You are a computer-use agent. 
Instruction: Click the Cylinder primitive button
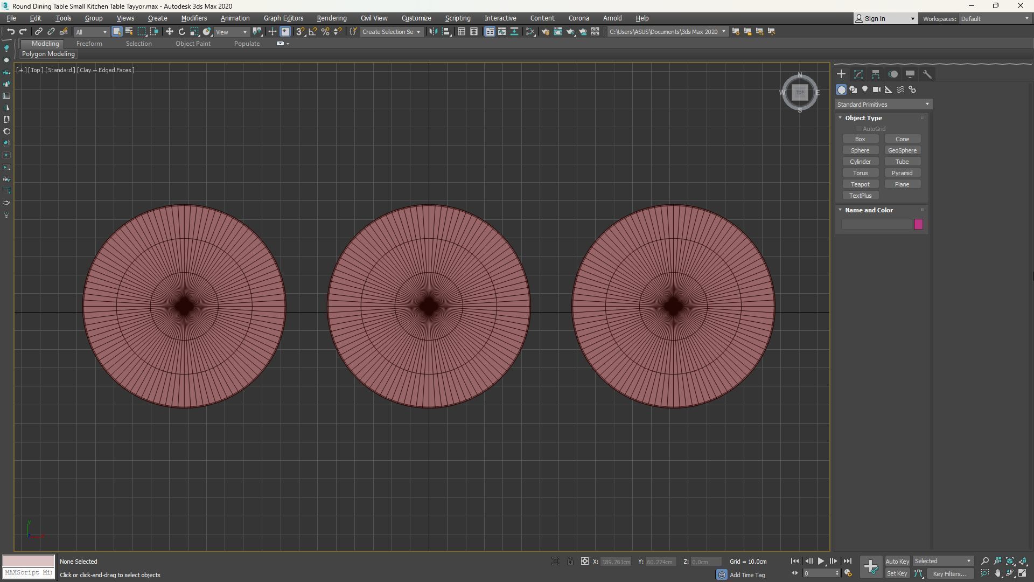860,162
